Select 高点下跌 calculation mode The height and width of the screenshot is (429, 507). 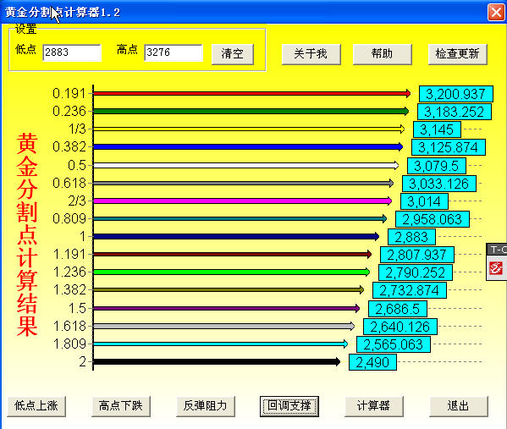[x=121, y=405]
